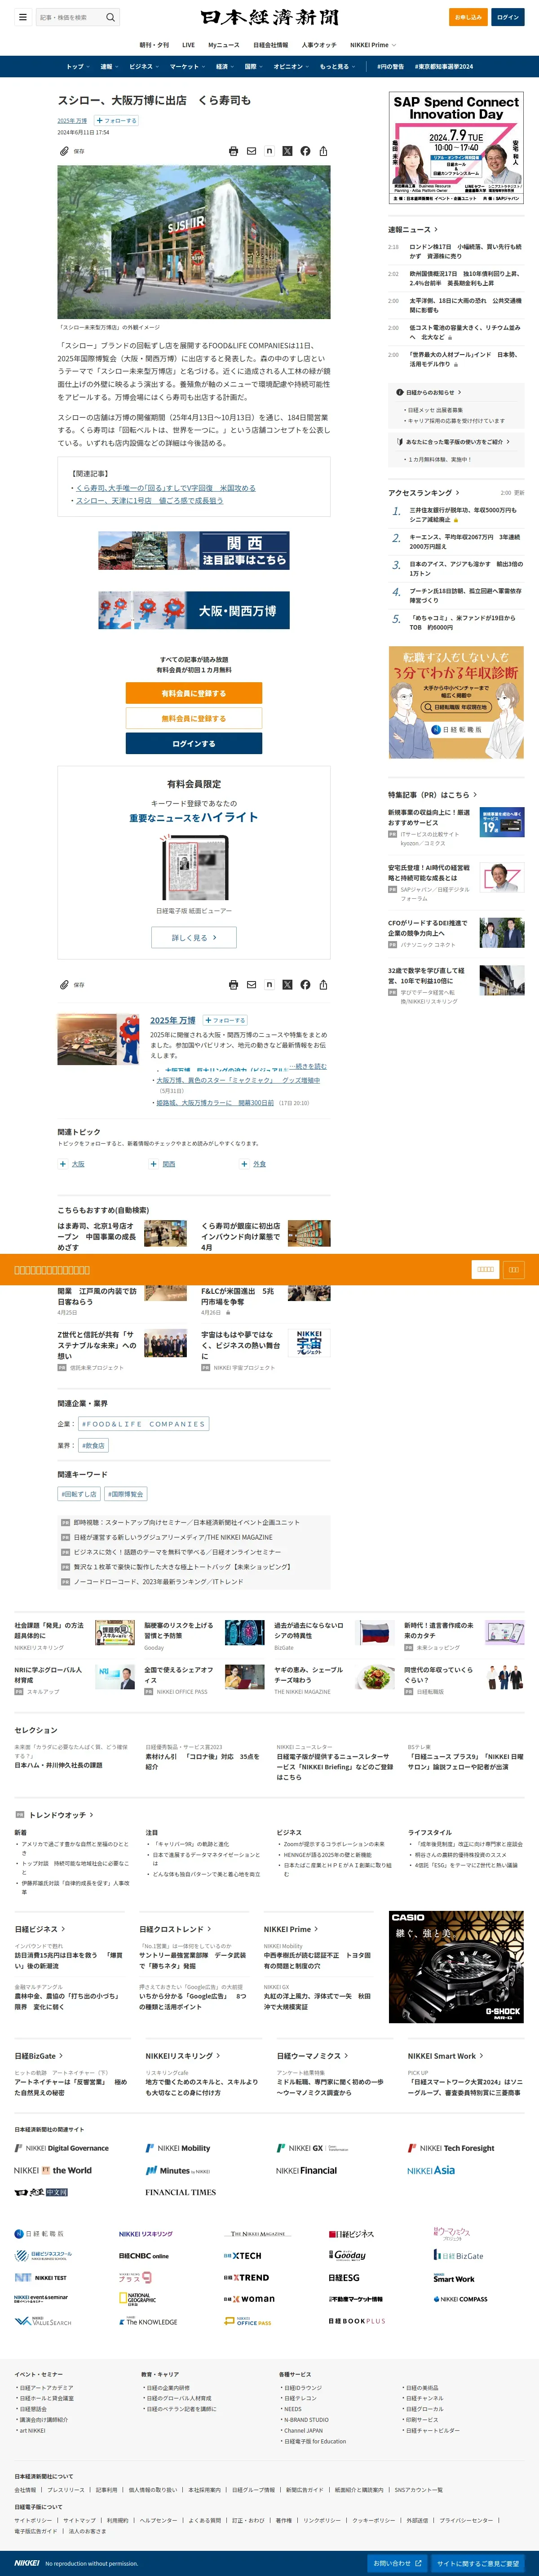539x2576 pixels.
Task: Click ログイン button in header
Action: pyautogui.click(x=508, y=17)
